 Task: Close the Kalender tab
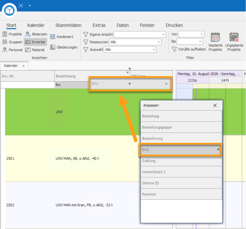tap(23, 66)
